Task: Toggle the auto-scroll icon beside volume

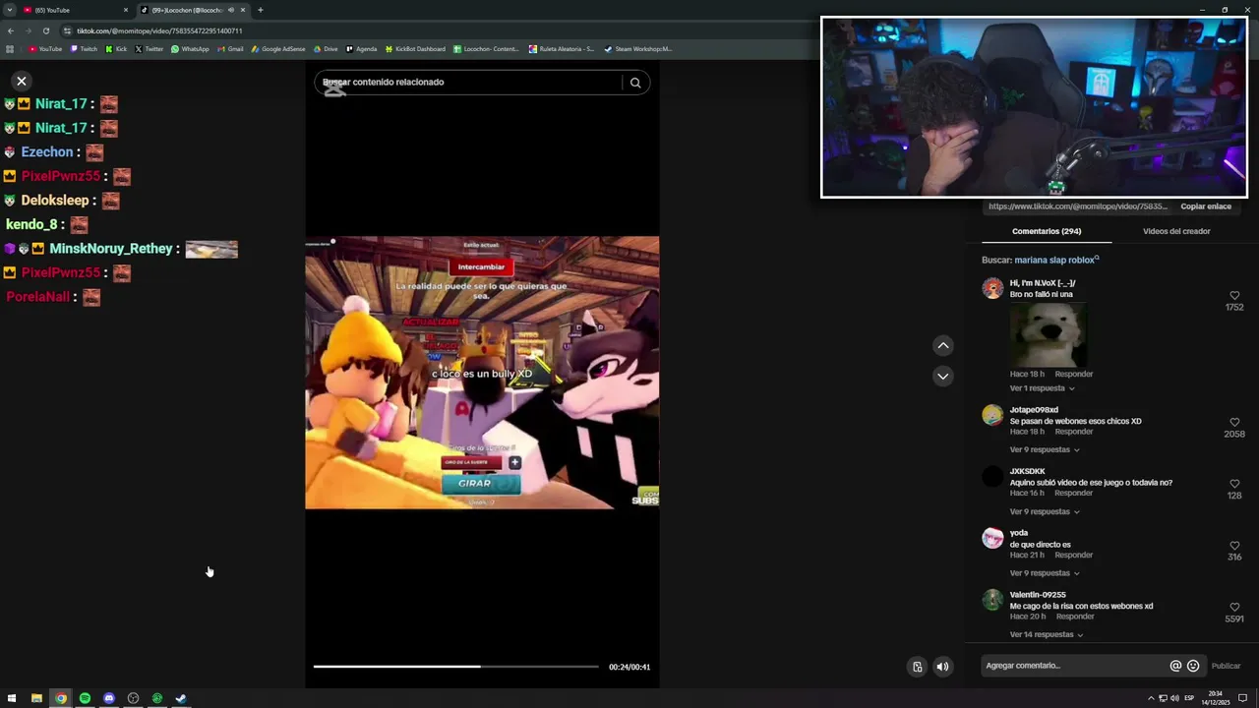Action: [x=917, y=667]
